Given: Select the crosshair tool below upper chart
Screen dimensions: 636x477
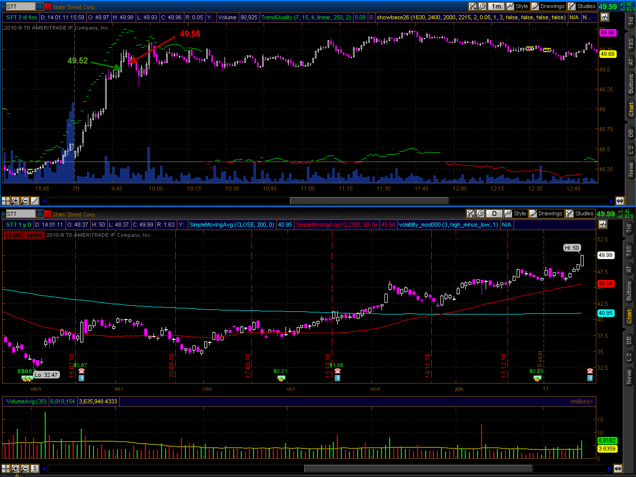Looking at the screenshot, I should pos(6,201).
